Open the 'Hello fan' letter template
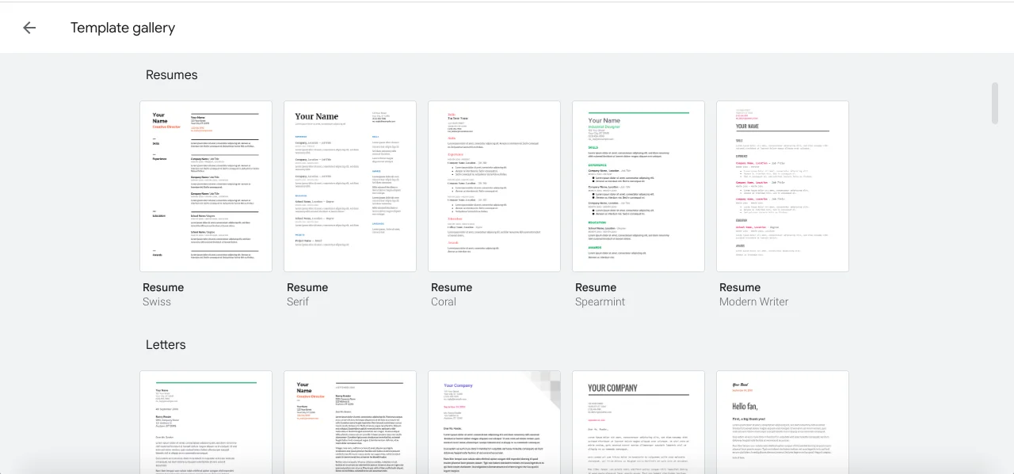This screenshot has width=1014, height=474. [x=783, y=423]
